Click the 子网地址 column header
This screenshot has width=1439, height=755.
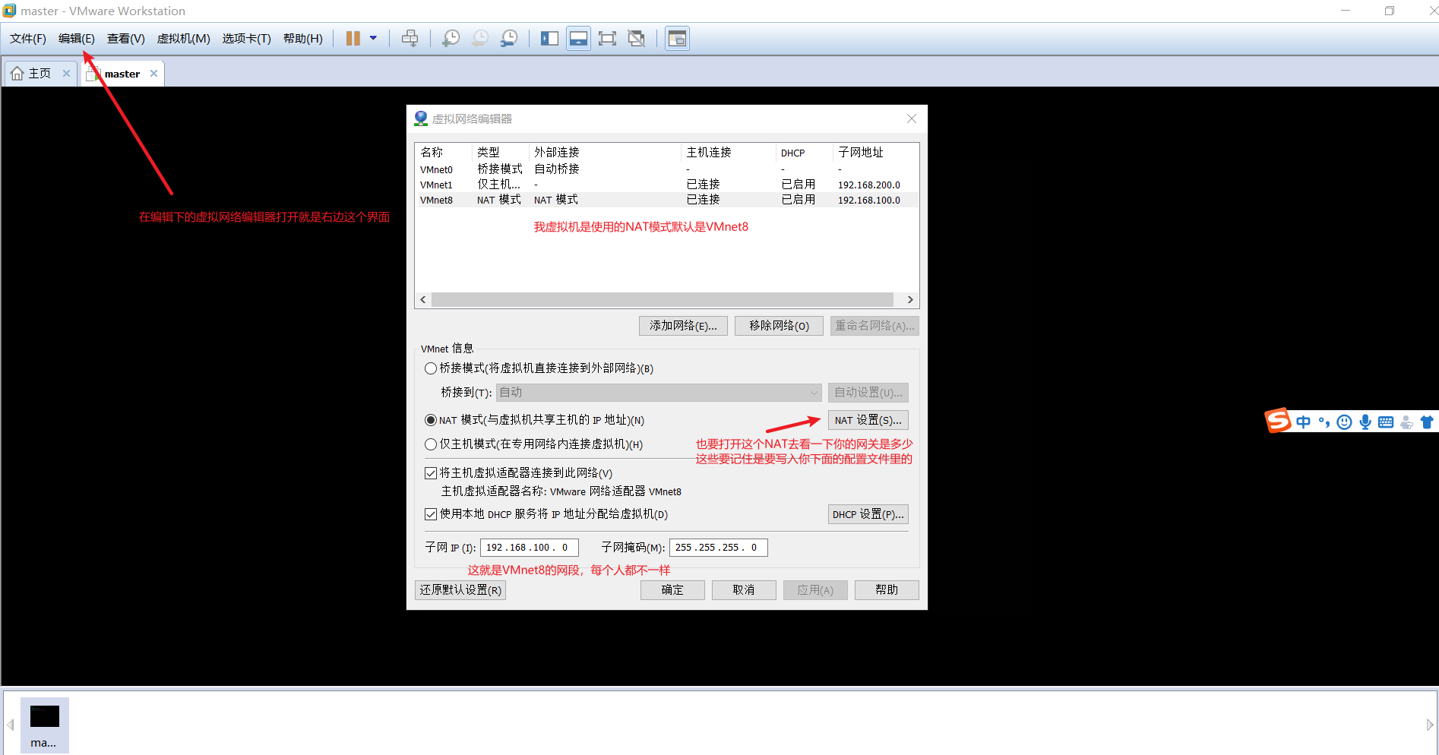point(875,153)
